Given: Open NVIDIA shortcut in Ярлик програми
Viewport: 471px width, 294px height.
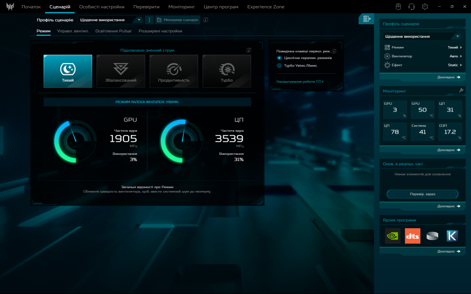Looking at the screenshot, I should (393, 236).
